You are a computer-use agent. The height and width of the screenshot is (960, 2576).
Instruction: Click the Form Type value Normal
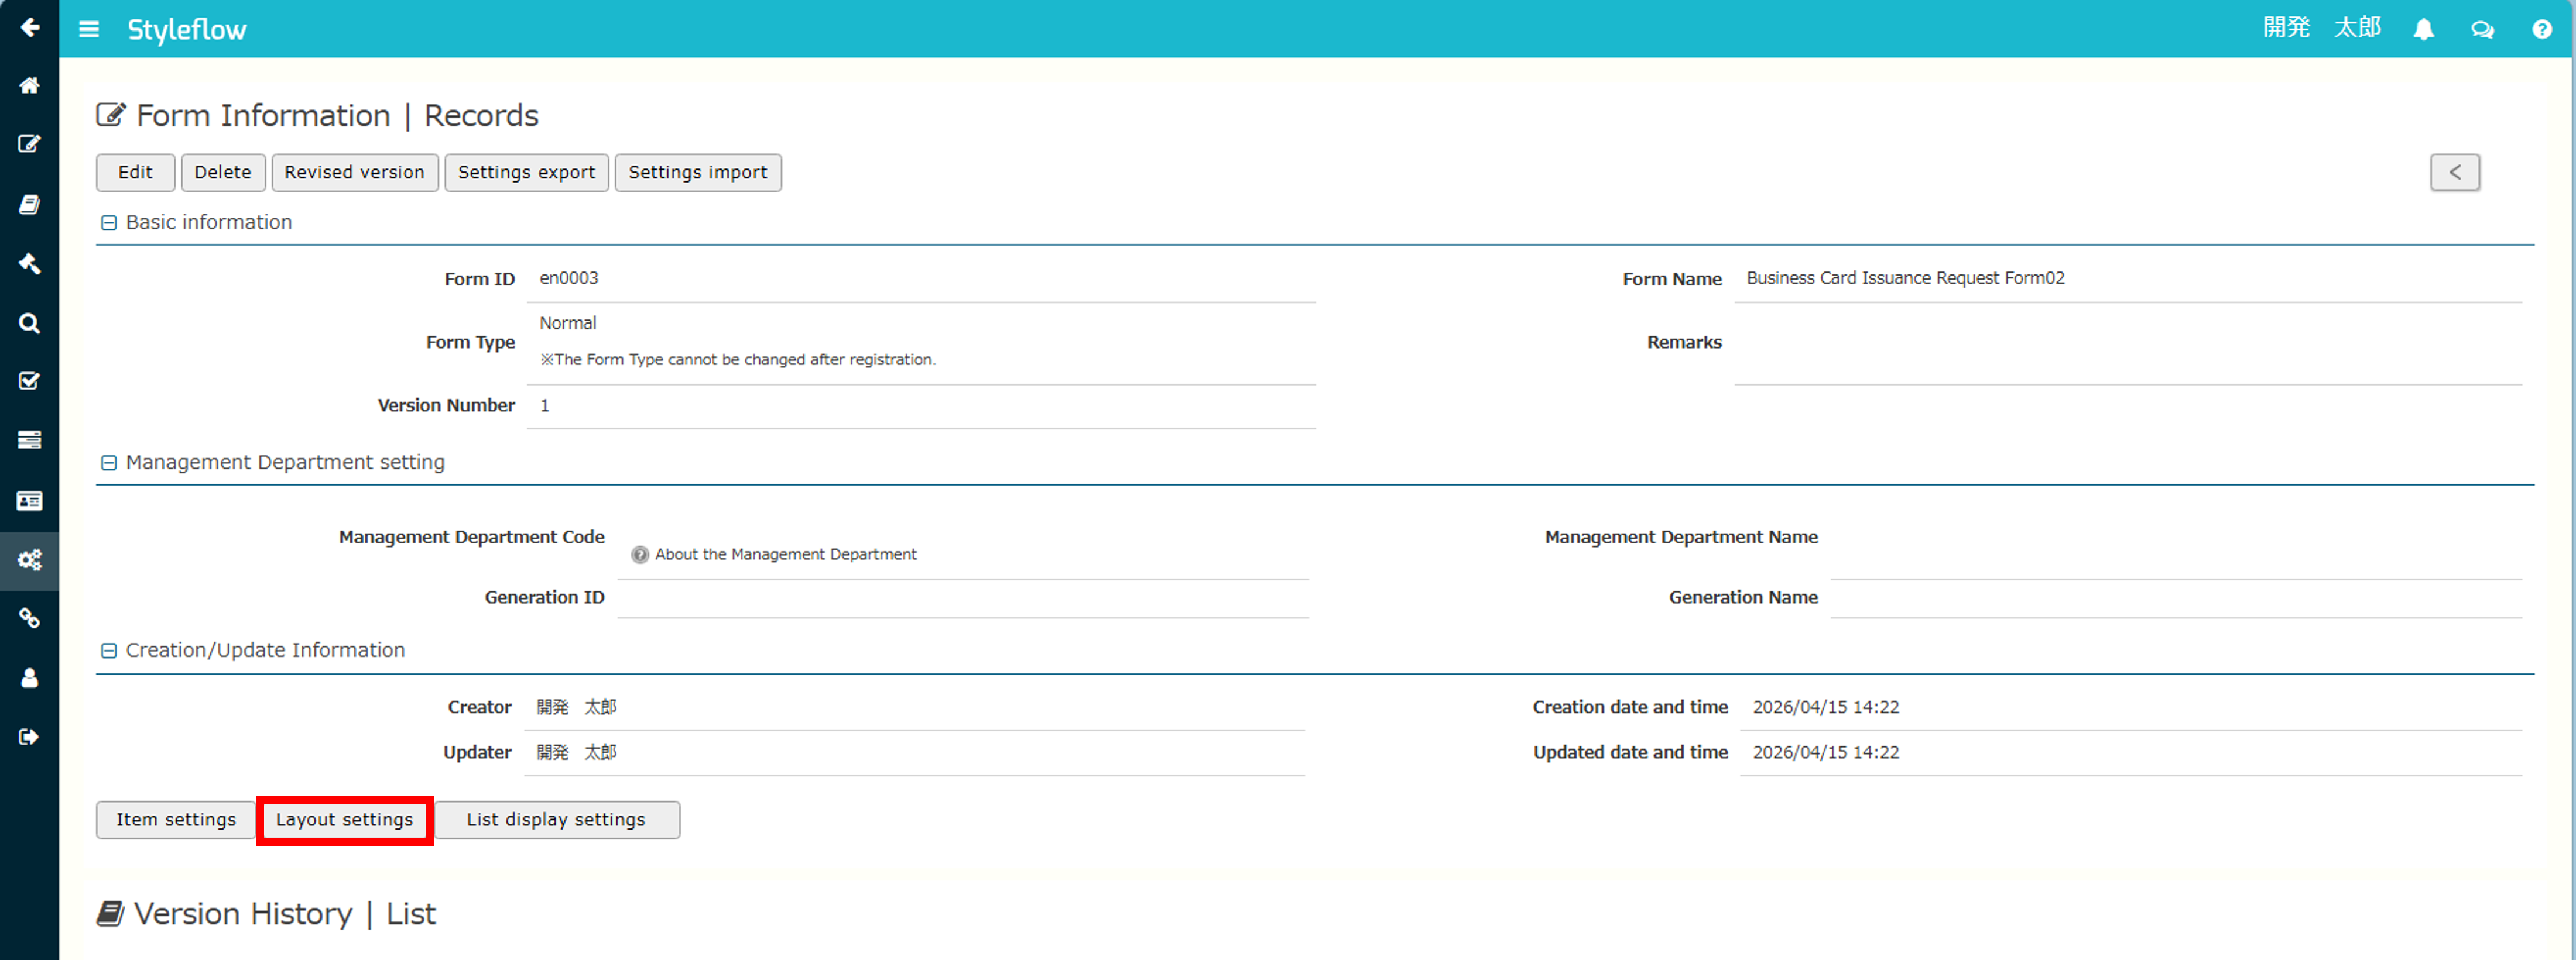click(568, 324)
